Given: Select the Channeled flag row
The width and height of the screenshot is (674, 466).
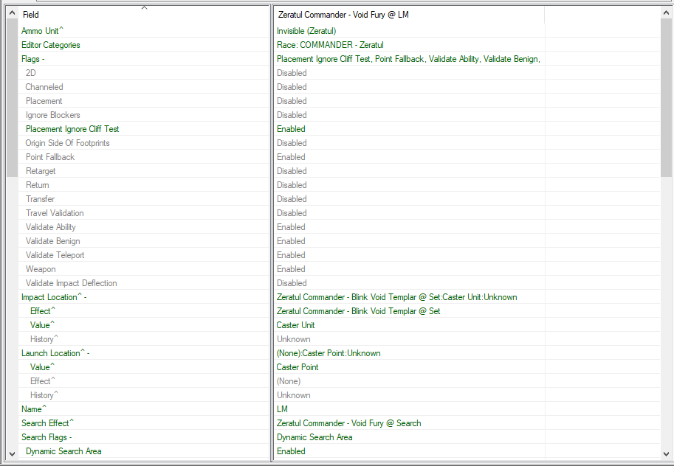Looking at the screenshot, I should (143, 87).
